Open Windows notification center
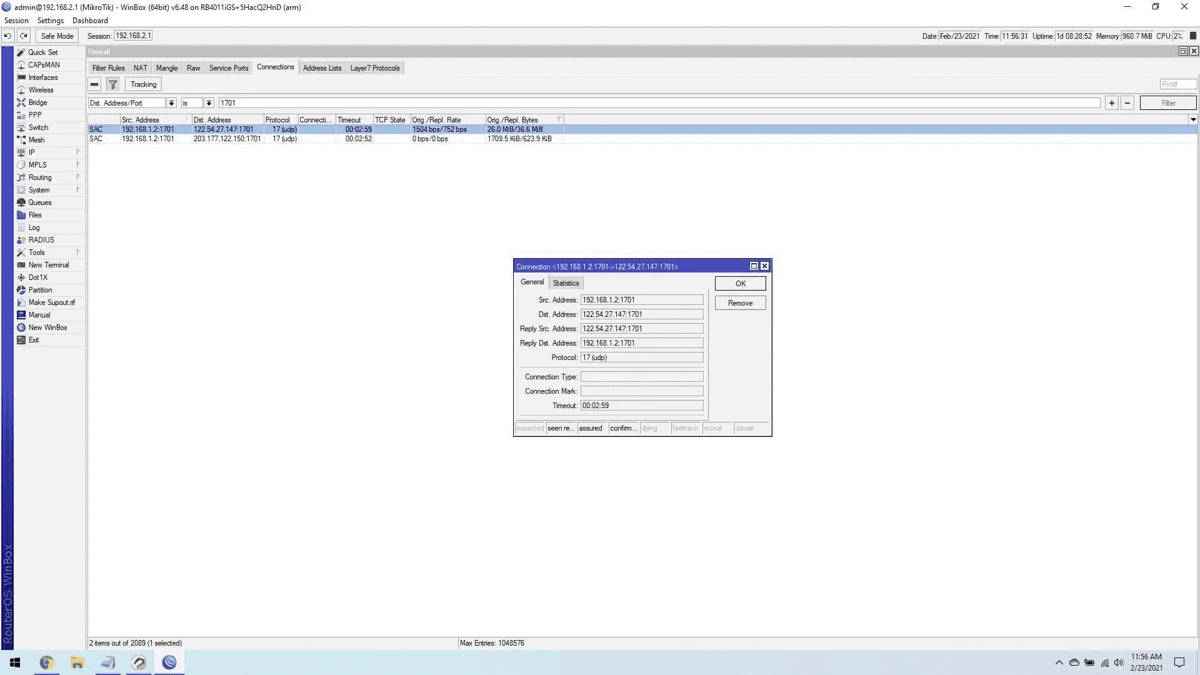Image resolution: width=1200 pixels, height=675 pixels. (x=1179, y=662)
